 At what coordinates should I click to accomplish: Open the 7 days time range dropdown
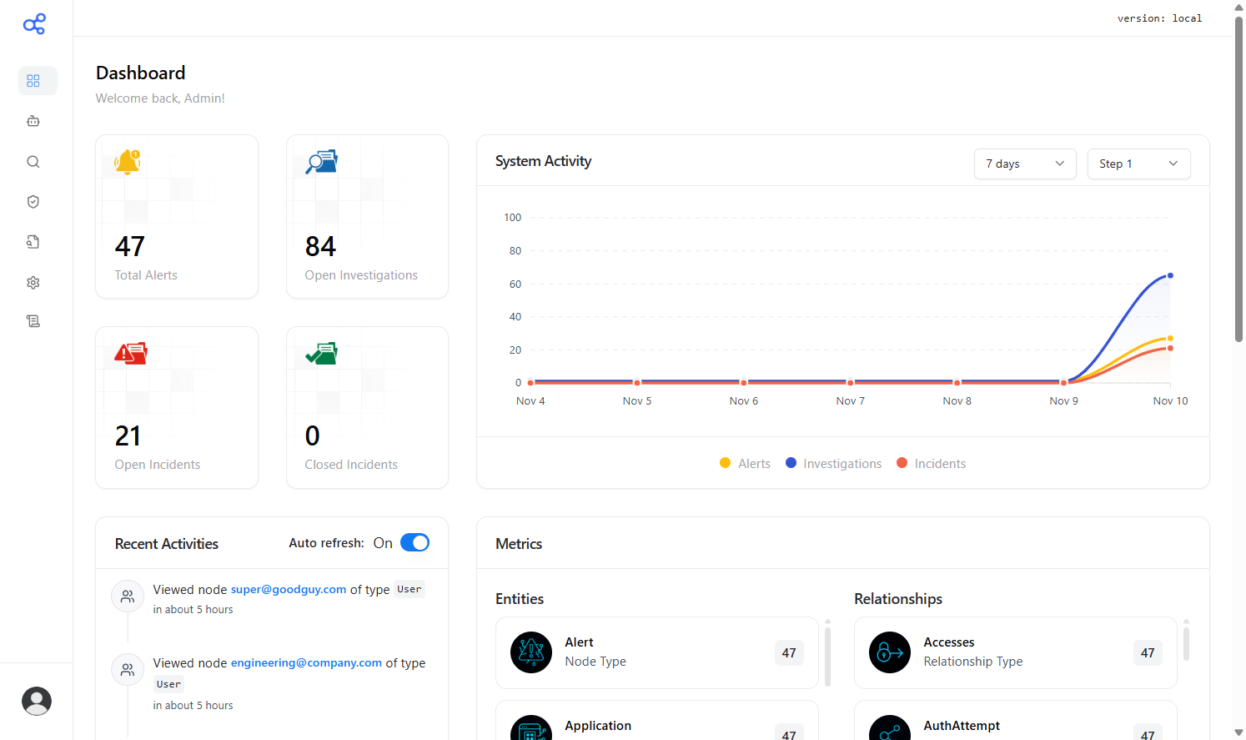click(1025, 164)
